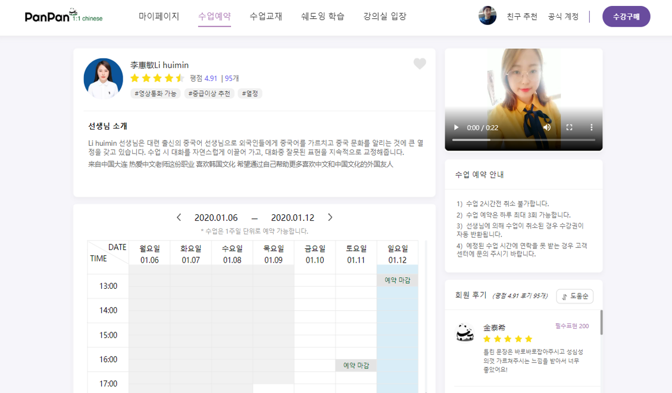
Task: Click the 15:00 time row label
Action: (x=108, y=335)
